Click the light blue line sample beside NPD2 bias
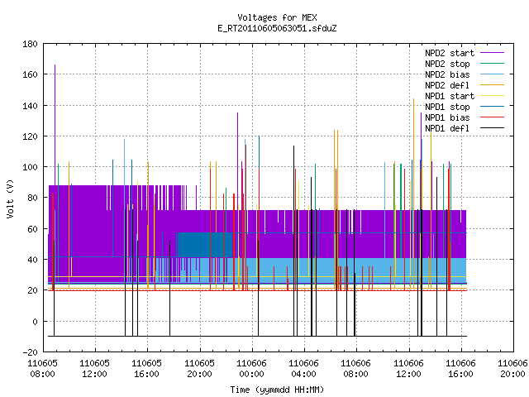529x397 pixels. point(492,74)
